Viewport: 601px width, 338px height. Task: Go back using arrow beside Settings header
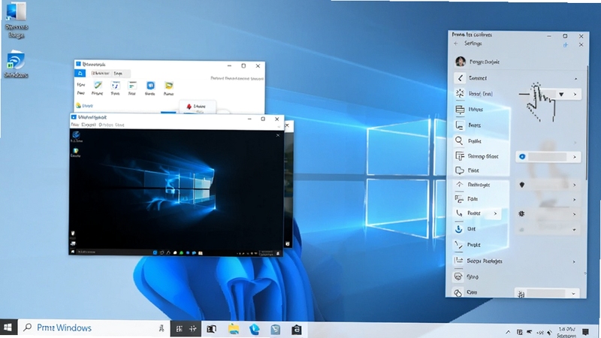tap(456, 44)
